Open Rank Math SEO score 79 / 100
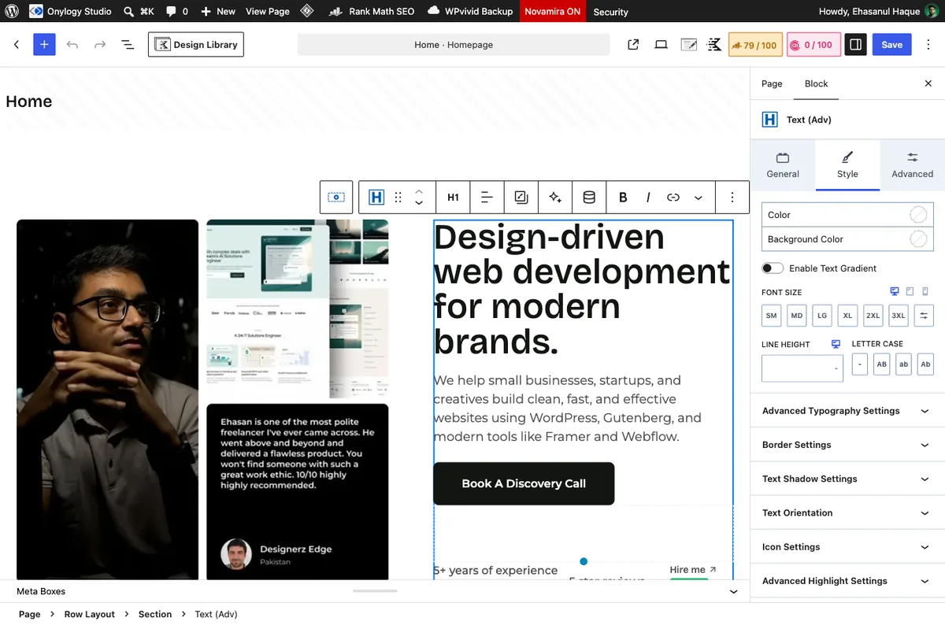The width and height of the screenshot is (945, 625). coord(754,45)
